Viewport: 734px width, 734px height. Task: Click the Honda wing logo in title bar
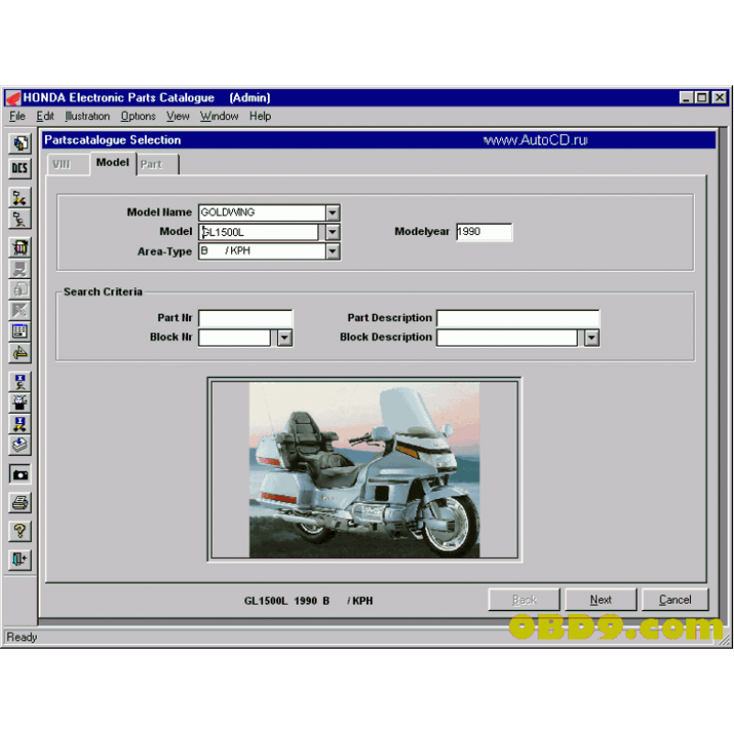tap(13, 97)
